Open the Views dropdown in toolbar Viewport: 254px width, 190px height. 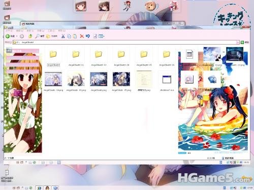pos(101,36)
